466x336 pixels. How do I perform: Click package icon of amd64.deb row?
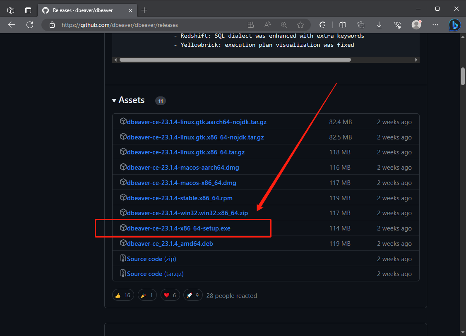[123, 243]
